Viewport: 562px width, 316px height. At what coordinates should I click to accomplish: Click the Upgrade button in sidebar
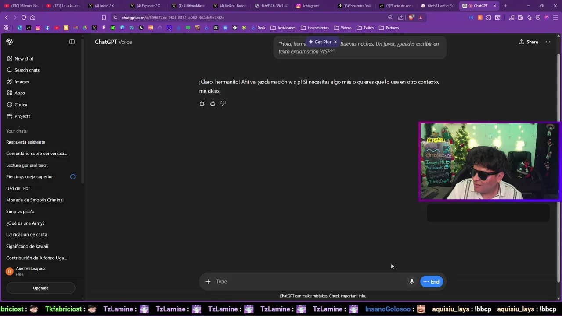point(41,288)
